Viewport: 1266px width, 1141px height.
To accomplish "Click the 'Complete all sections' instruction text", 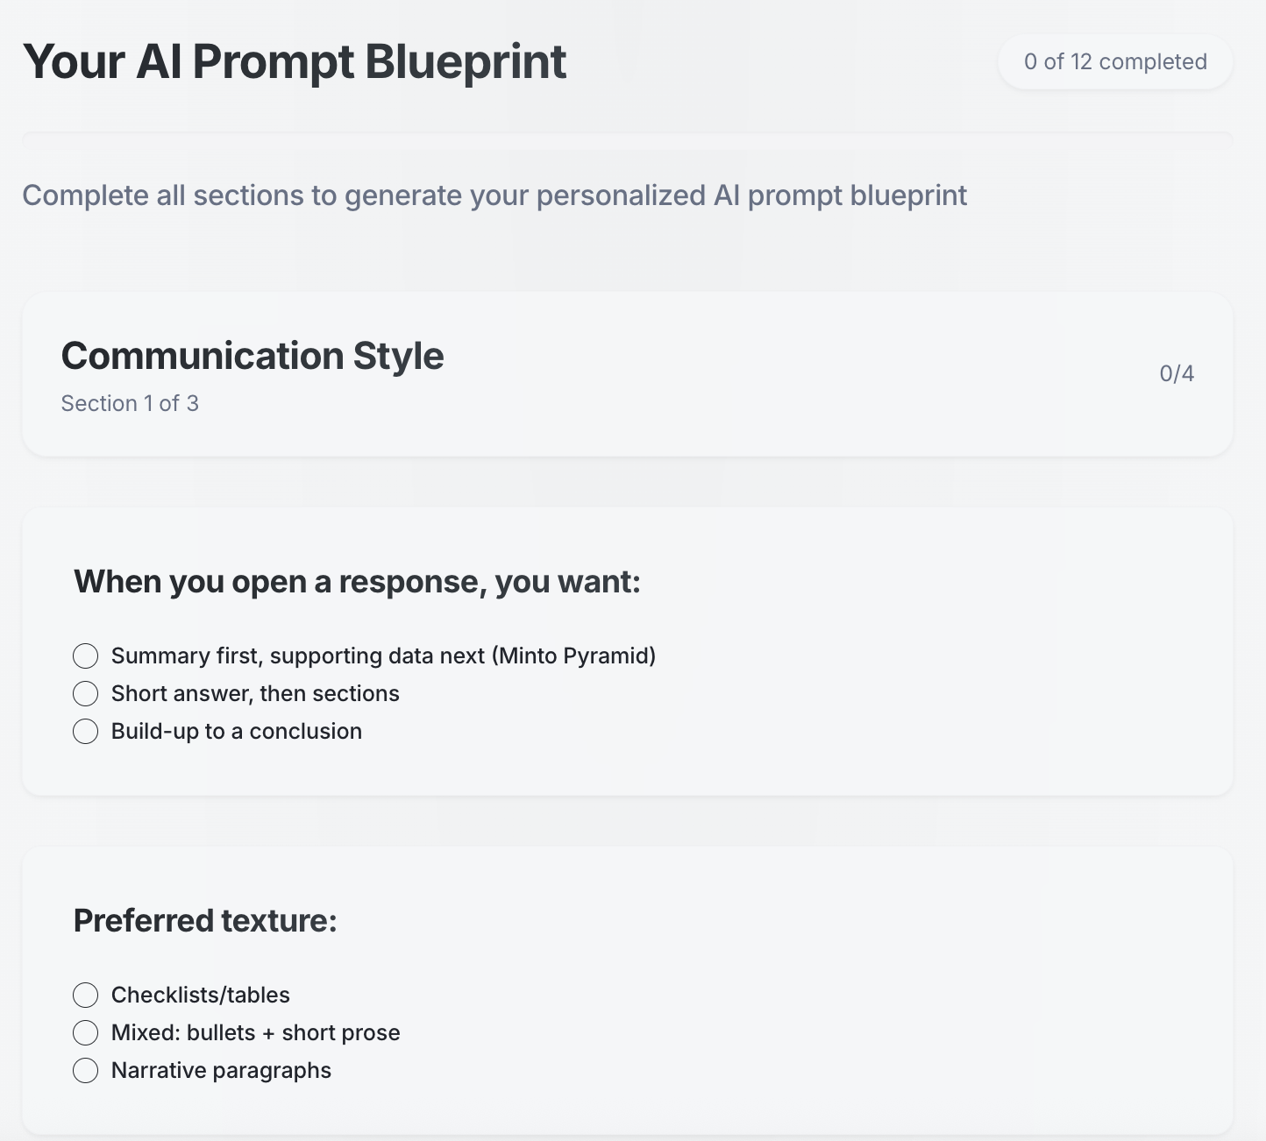I will [x=494, y=195].
